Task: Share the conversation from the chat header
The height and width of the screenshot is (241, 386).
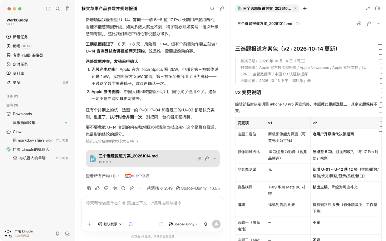Action: [222, 9]
